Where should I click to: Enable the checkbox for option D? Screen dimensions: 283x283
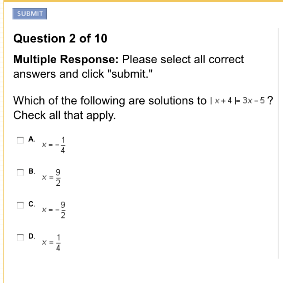point(20,237)
